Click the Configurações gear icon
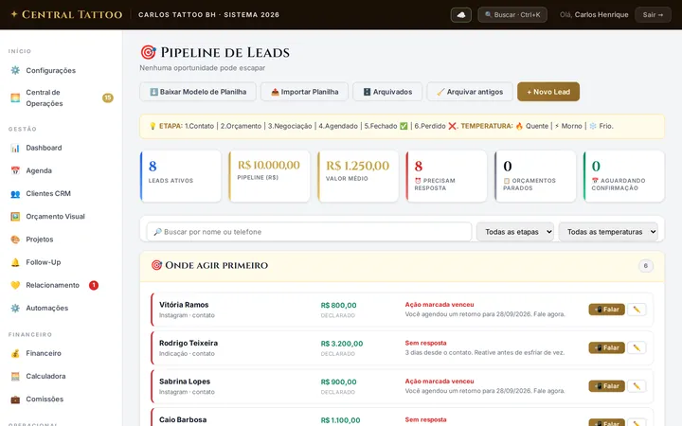The width and height of the screenshot is (682, 426). tap(15, 70)
